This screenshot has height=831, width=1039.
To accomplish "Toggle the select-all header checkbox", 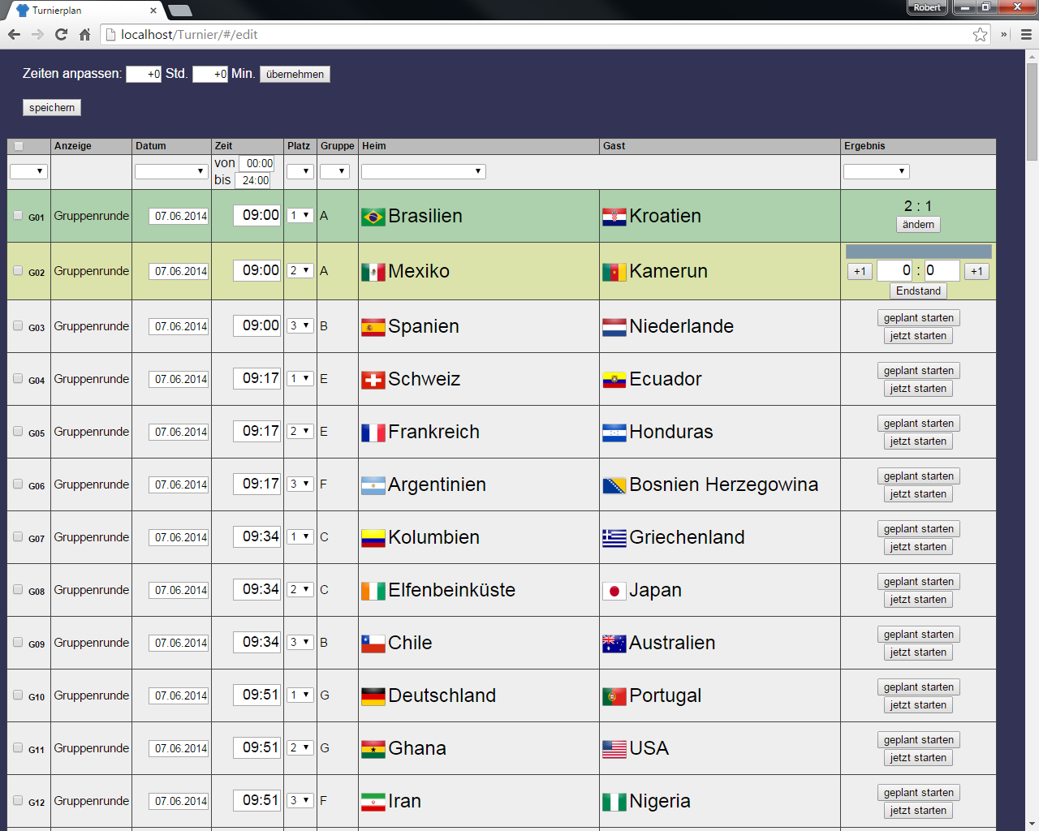I will click(x=19, y=146).
